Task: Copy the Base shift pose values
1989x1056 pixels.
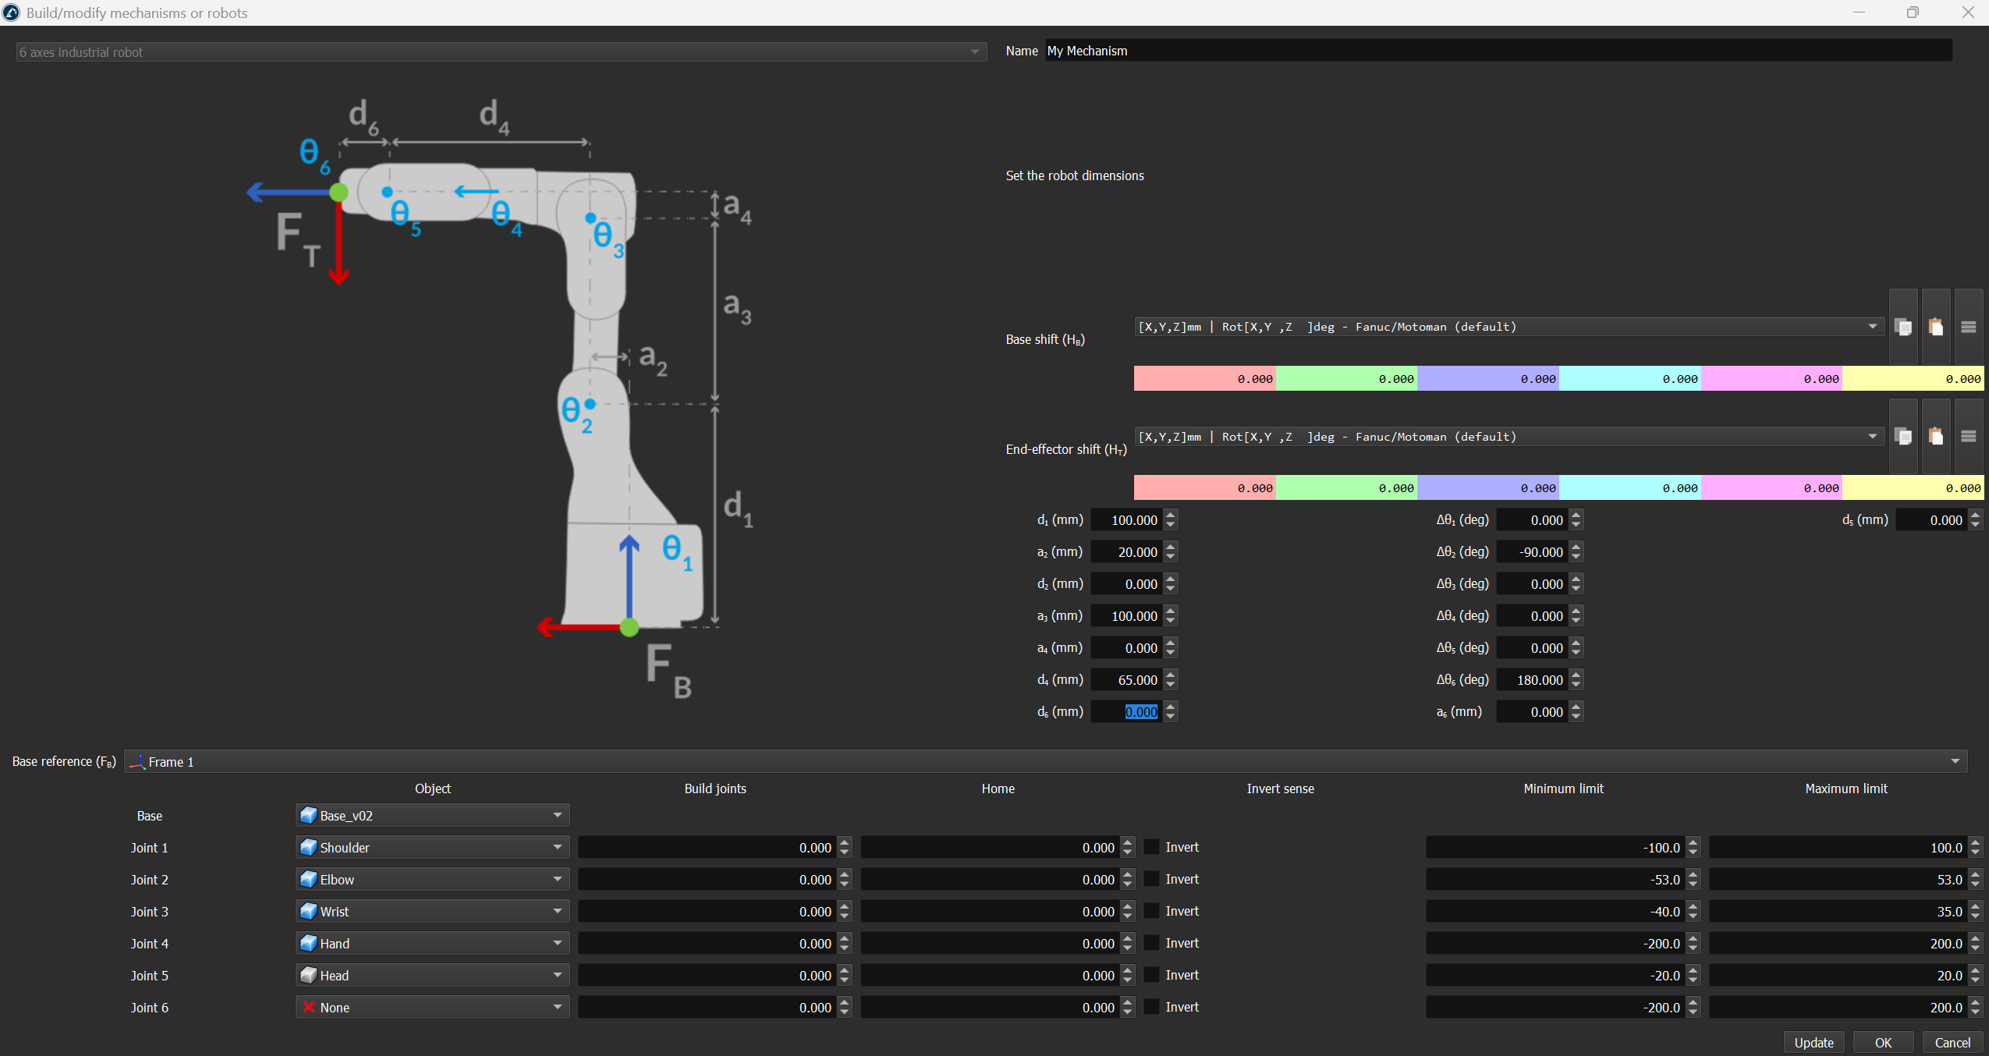Action: [x=1903, y=328]
